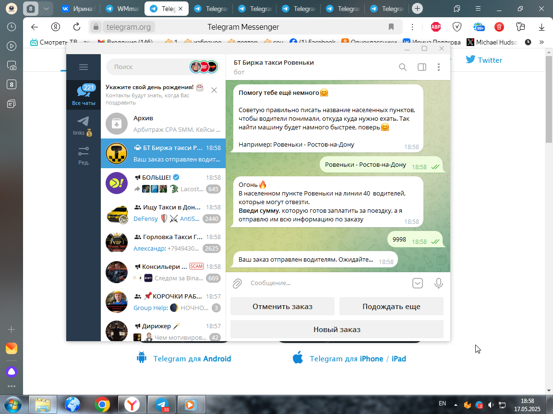The height and width of the screenshot is (414, 553).
Task: Open Смотреть ТВ bookmark
Action: 54,42
